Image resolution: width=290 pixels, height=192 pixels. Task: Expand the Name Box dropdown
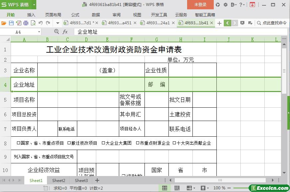[39, 32]
